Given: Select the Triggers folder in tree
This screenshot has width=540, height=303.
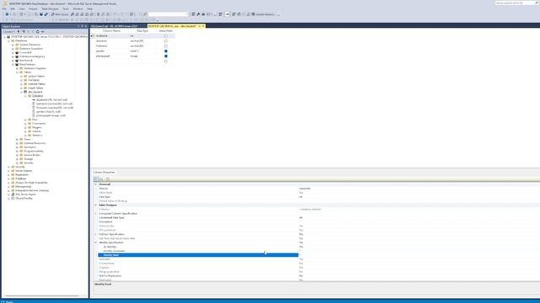Looking at the screenshot, I should pyautogui.click(x=37, y=127).
